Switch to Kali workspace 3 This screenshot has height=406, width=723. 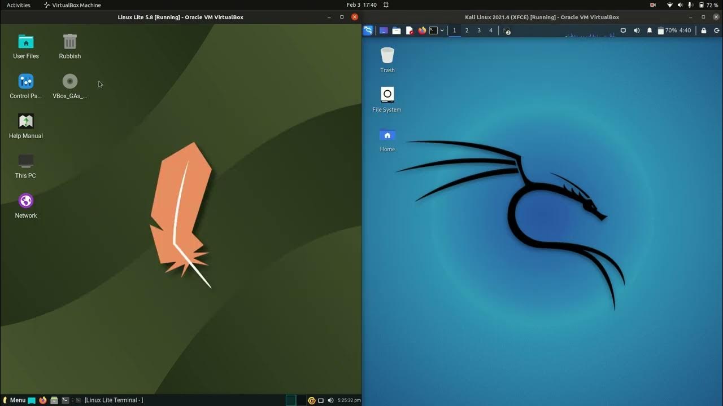pos(479,30)
